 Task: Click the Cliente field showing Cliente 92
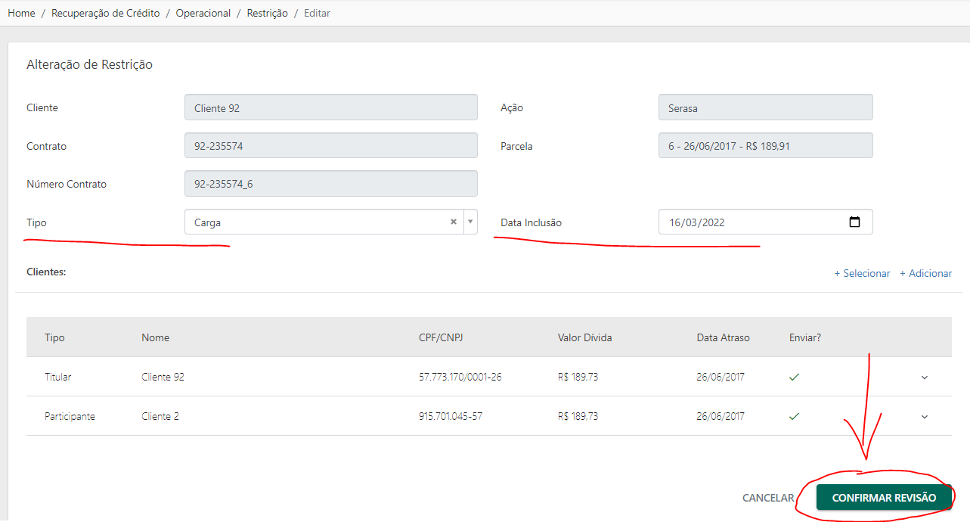pos(331,107)
